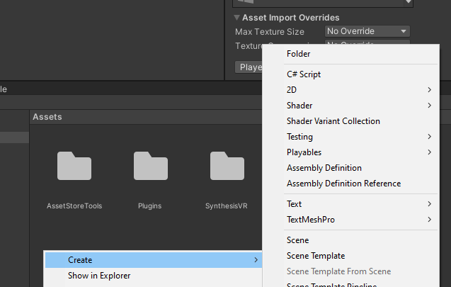Select Shader Variant Collection menu item
451x287 pixels.
[x=350, y=121]
